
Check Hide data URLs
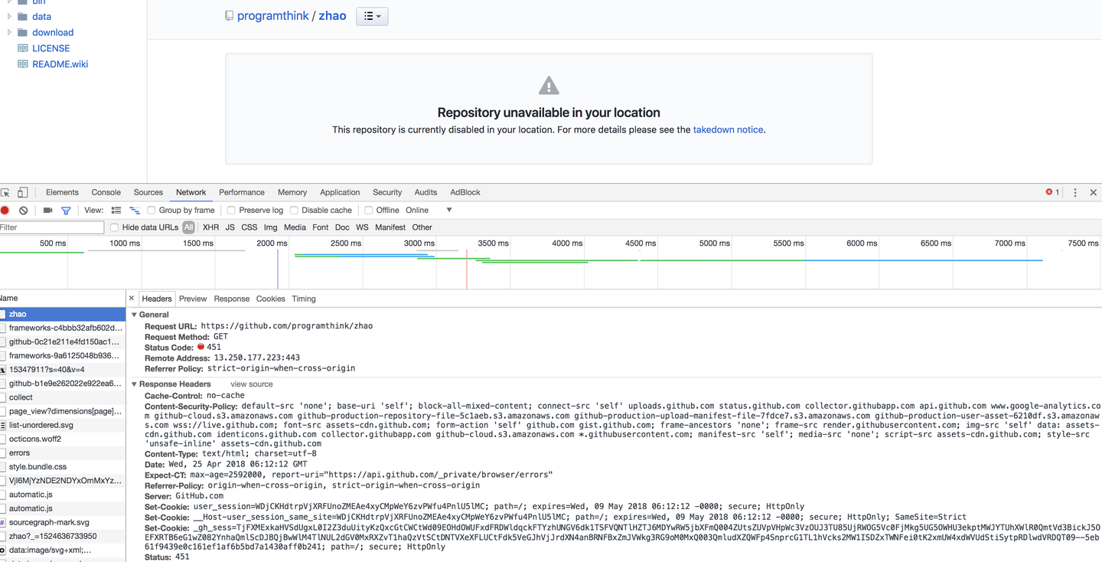point(115,227)
